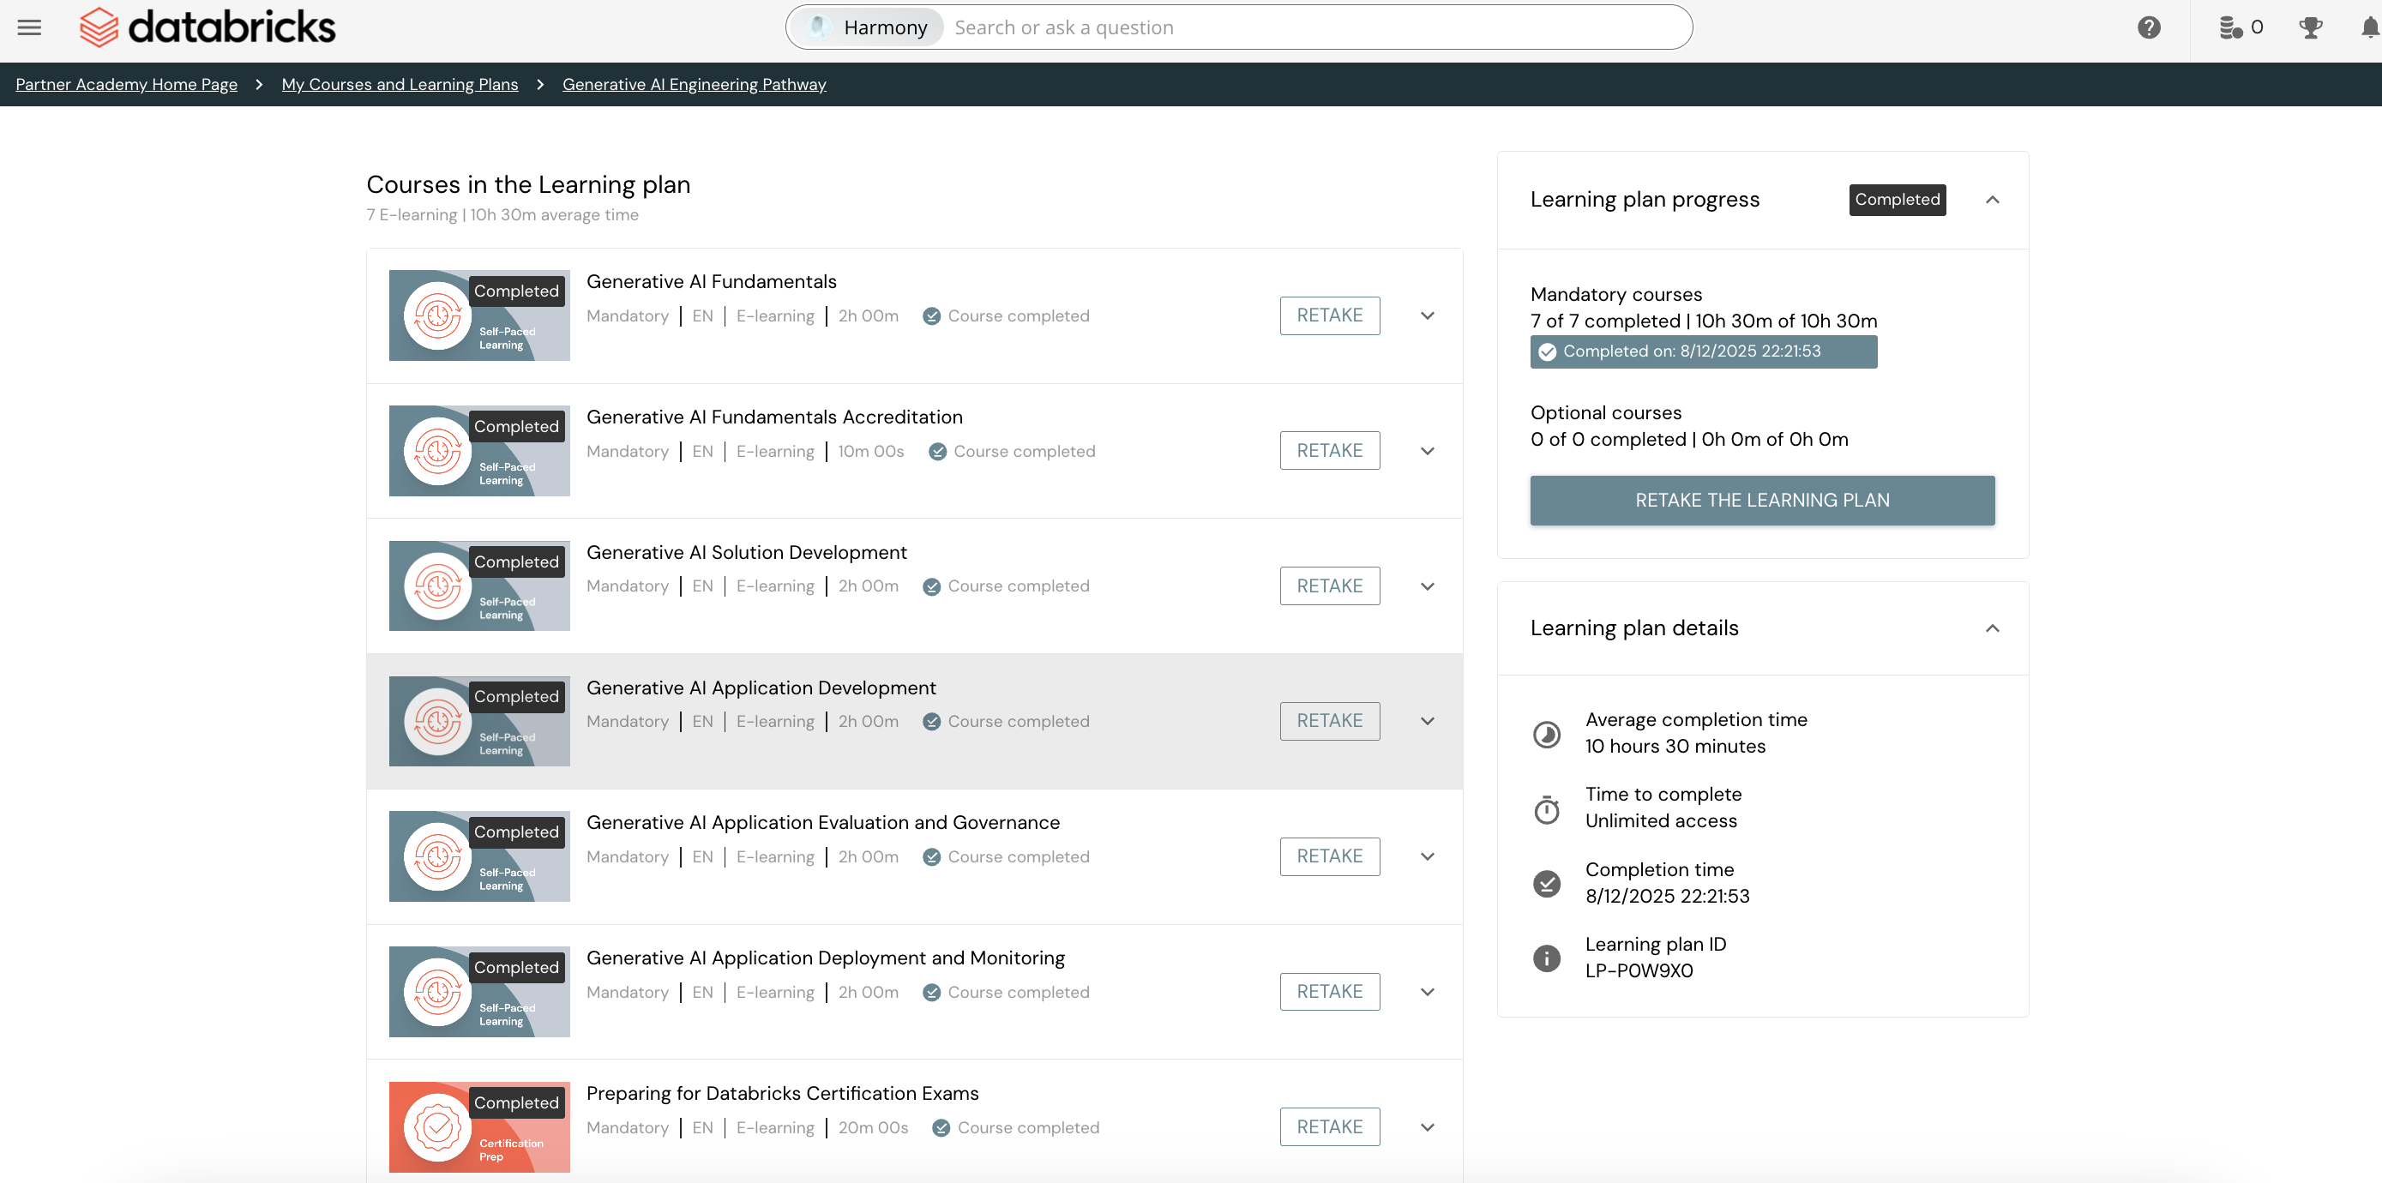Retake Generative AI Application Development course
This screenshot has height=1183, width=2382.
click(x=1329, y=721)
